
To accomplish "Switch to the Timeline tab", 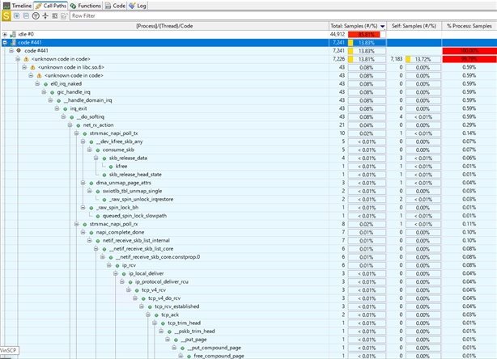I will [x=17, y=5].
